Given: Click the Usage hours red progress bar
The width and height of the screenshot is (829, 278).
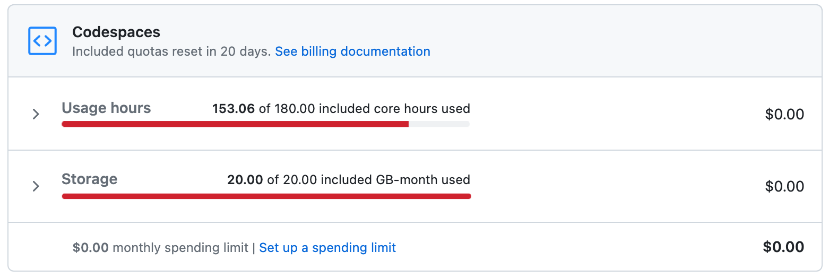Looking at the screenshot, I should point(235,124).
